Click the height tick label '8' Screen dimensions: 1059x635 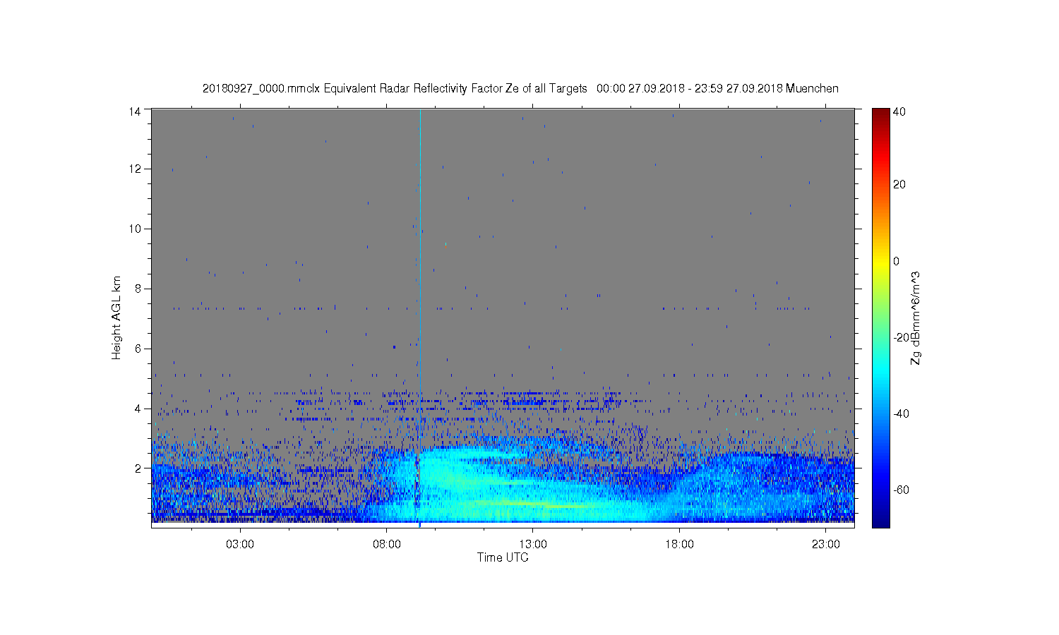[x=138, y=289]
